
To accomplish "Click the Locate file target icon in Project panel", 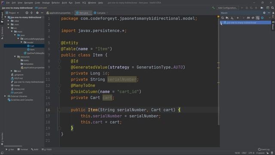I will (x=27, y=13).
